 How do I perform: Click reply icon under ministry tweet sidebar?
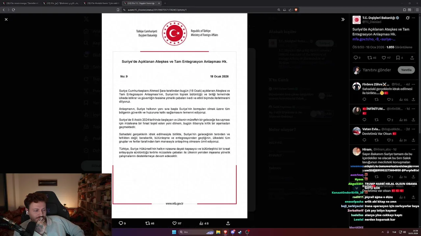coord(356,58)
